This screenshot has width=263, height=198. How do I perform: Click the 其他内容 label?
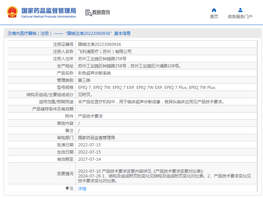tap(65, 123)
